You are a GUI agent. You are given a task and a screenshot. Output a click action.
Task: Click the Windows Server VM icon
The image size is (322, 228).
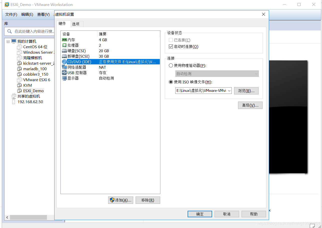19,52
